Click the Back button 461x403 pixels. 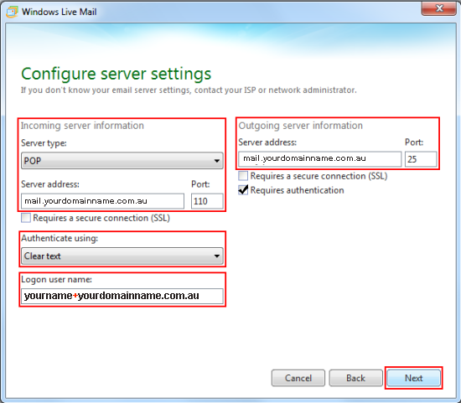tap(355, 378)
